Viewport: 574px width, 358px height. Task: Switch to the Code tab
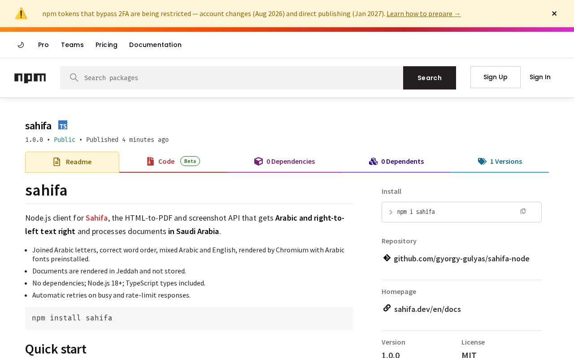point(173,162)
